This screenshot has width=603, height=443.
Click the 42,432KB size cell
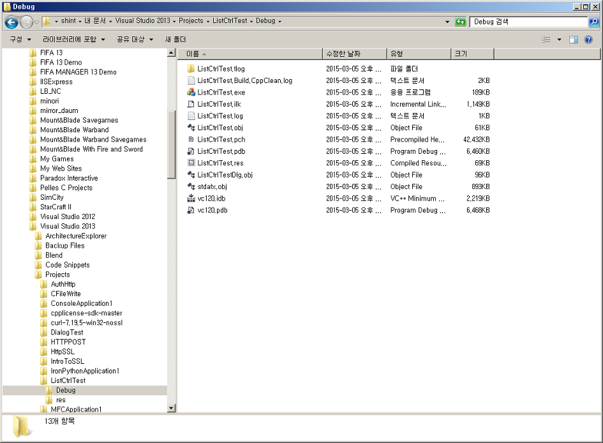tap(477, 140)
